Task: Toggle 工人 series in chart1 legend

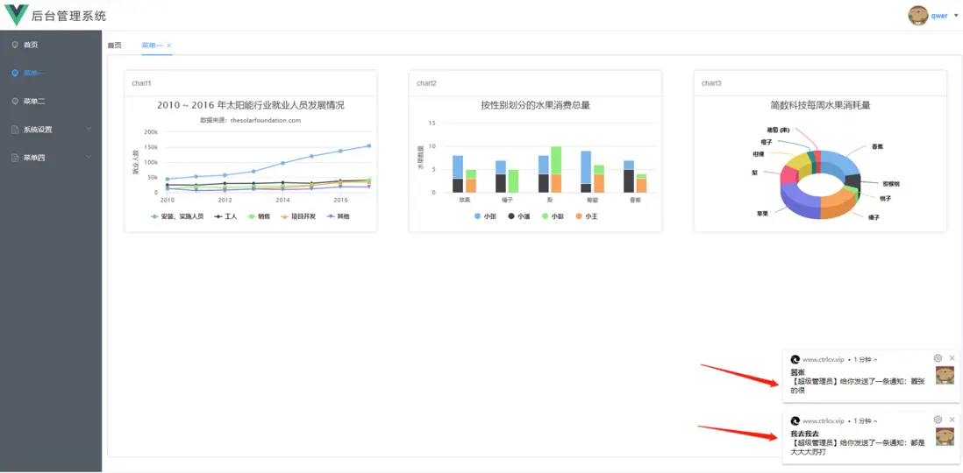Action: pos(224,216)
